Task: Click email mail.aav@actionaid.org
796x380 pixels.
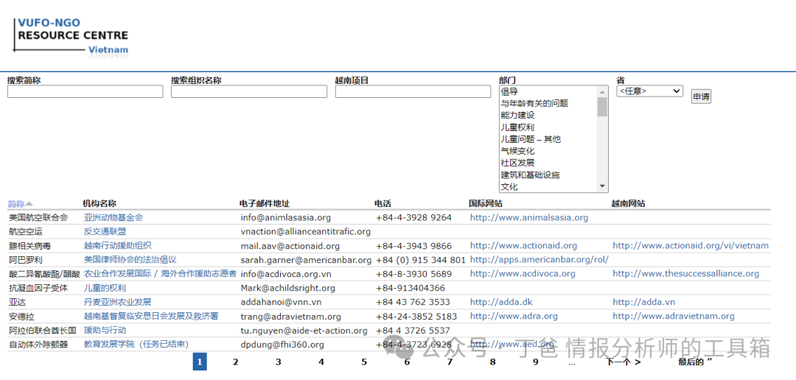Action: (290, 245)
